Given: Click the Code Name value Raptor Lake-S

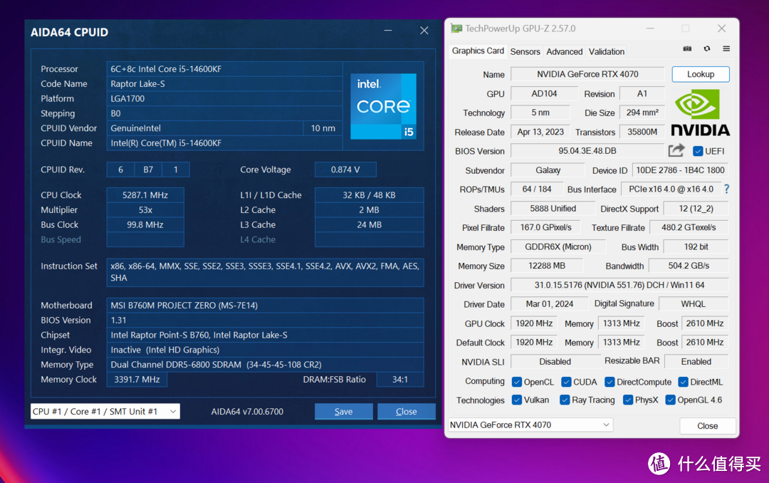Looking at the screenshot, I should tap(224, 83).
